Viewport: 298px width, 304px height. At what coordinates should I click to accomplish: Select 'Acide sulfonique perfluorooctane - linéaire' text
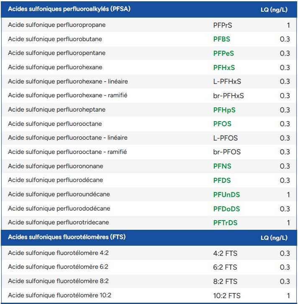[68, 138]
